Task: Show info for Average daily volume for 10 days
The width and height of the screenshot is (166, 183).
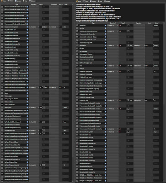Action: (106, 37)
